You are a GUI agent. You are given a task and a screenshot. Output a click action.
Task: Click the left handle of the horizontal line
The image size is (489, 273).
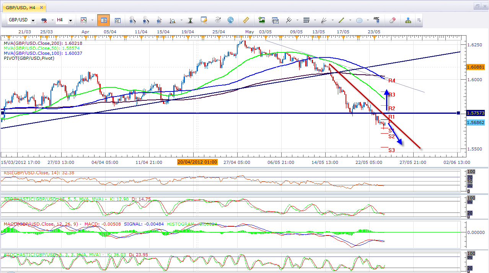point(3,113)
